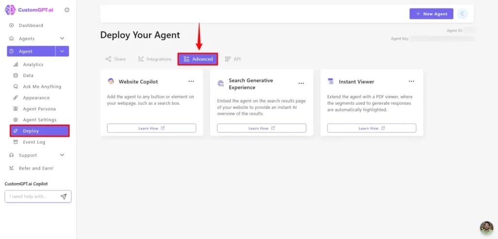Open Instant Viewer three-dot menu

pos(411,81)
